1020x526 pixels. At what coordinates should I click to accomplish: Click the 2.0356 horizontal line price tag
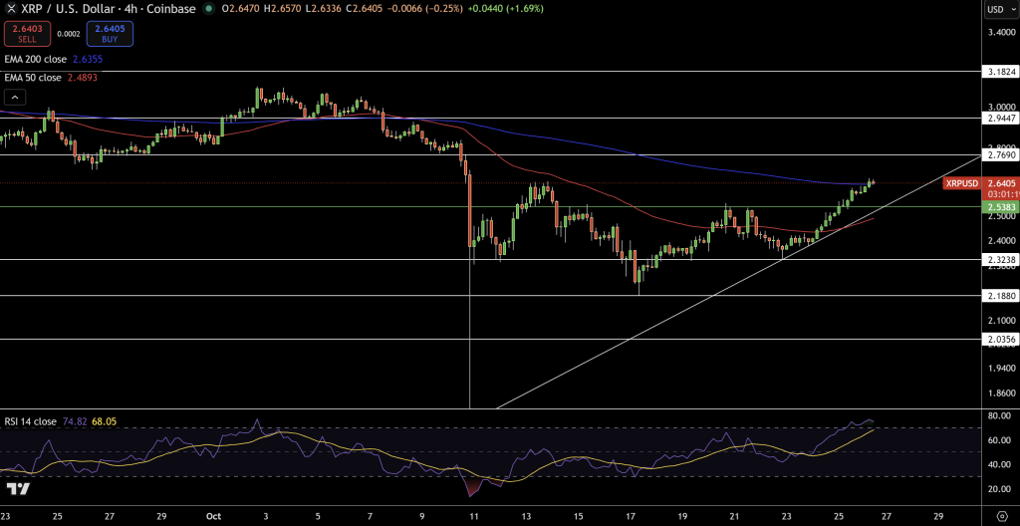click(999, 340)
